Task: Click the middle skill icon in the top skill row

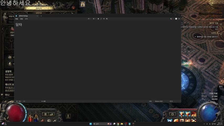Action: click(x=188, y=114)
